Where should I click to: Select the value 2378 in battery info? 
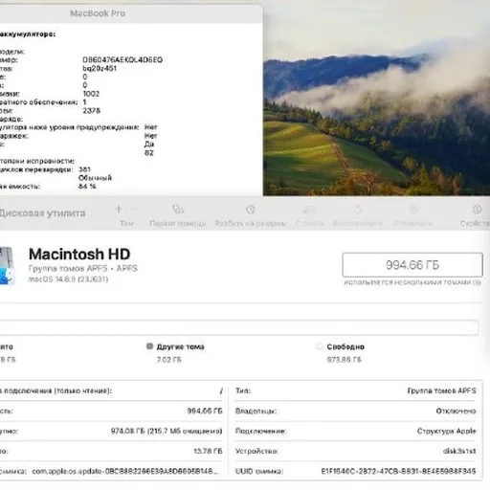(92, 111)
